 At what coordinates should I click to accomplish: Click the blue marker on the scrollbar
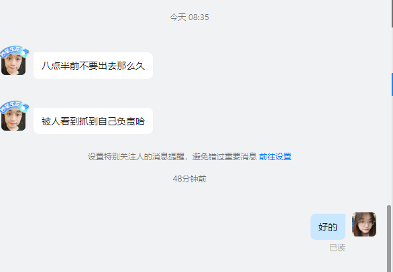(x=392, y=84)
